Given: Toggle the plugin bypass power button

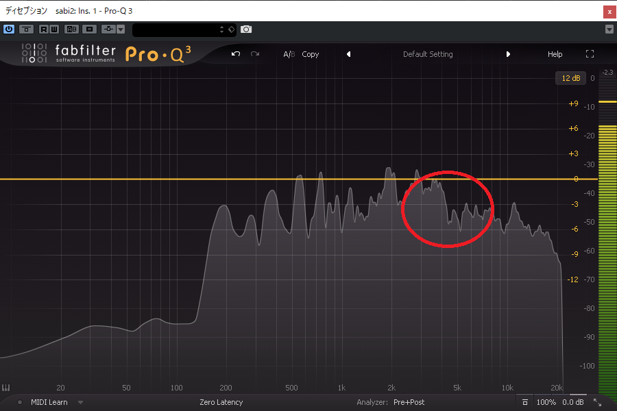Looking at the screenshot, I should point(9,29).
